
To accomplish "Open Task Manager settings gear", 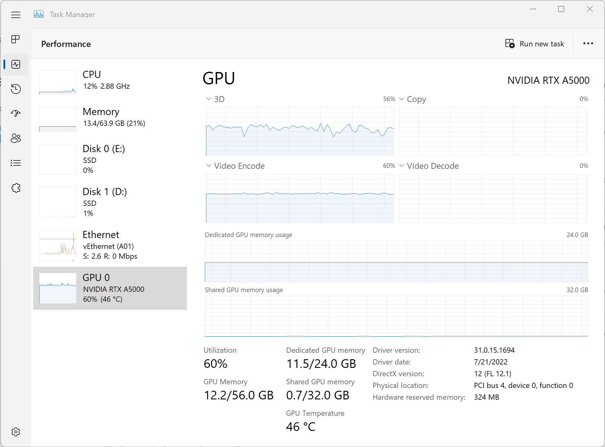I will tap(16, 432).
